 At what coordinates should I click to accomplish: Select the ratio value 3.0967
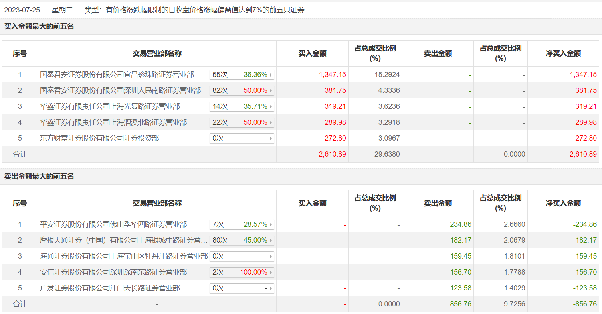click(x=389, y=138)
